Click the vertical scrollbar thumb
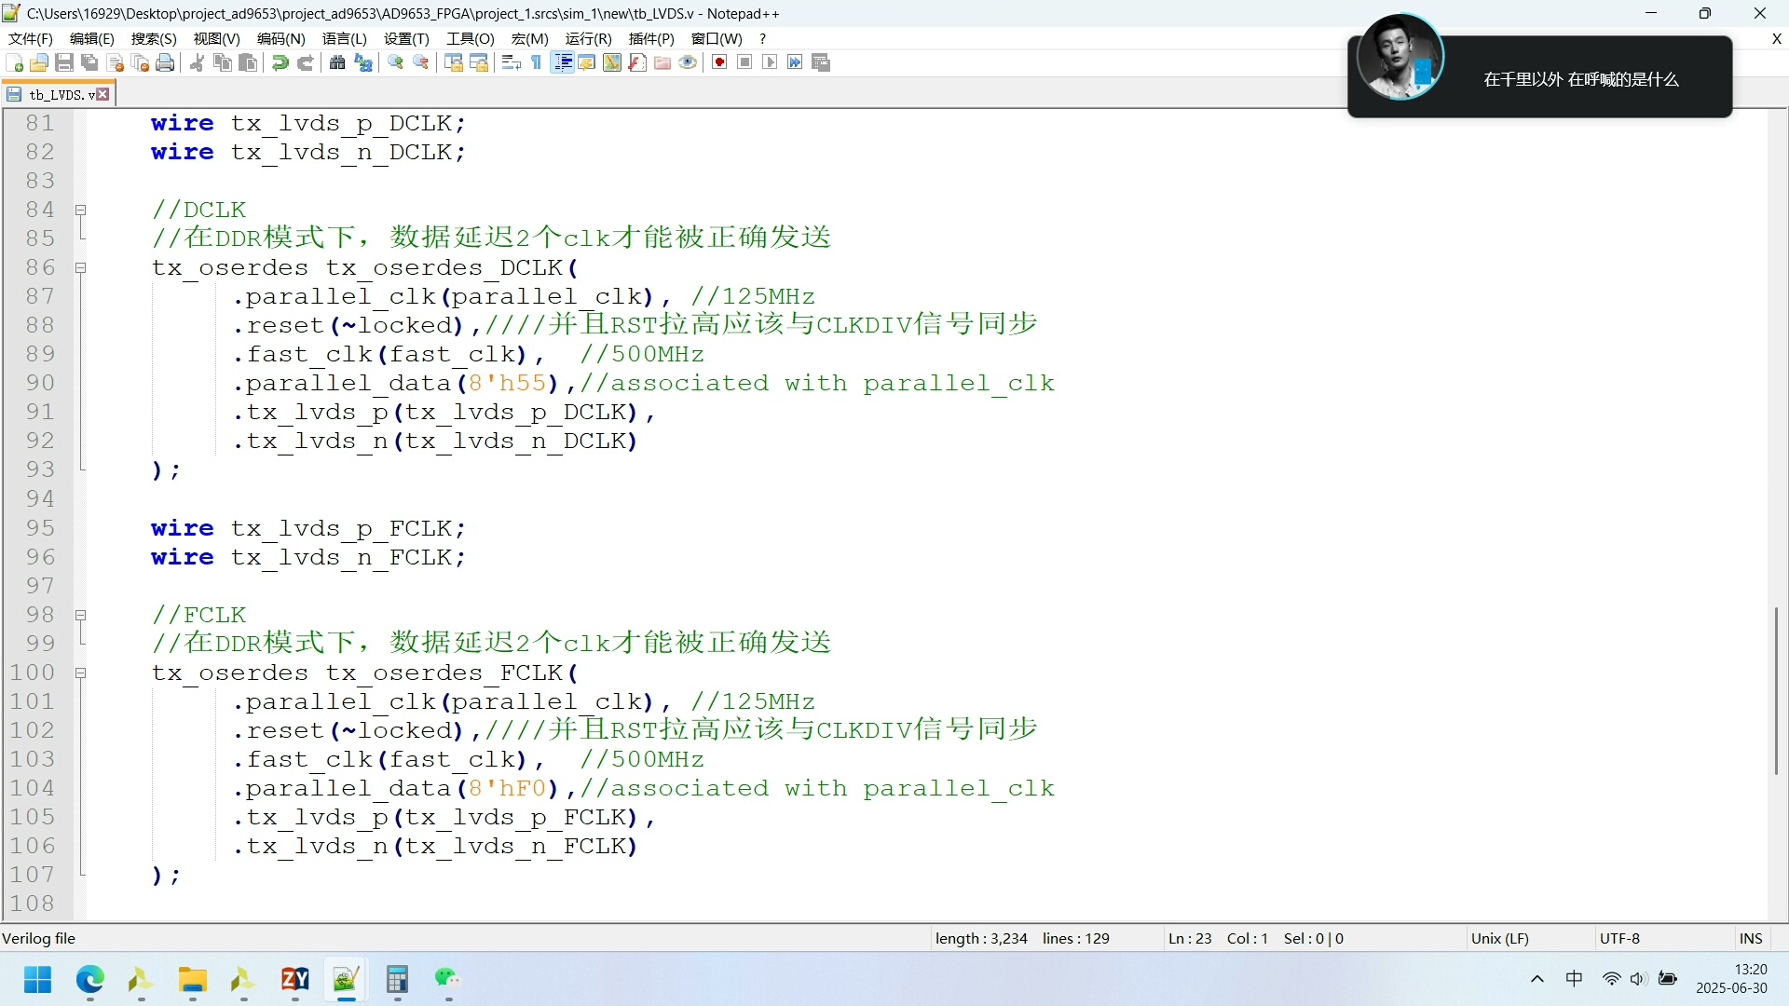 coord(1776,689)
